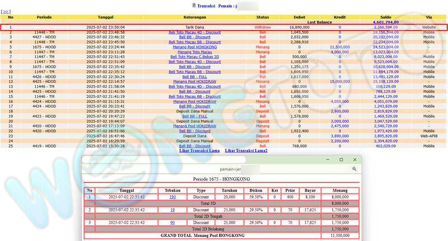Minimize the popup window
Screen dimensions: 448x241
(x=326, y=159)
